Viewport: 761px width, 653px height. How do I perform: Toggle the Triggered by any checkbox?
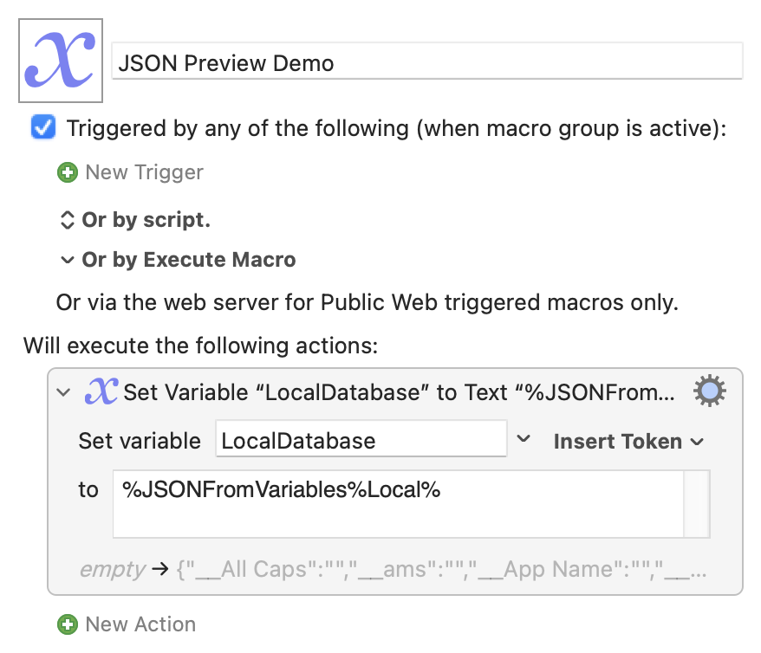(x=43, y=127)
